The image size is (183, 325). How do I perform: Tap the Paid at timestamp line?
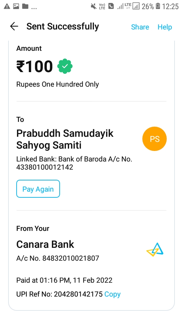pos(64,280)
